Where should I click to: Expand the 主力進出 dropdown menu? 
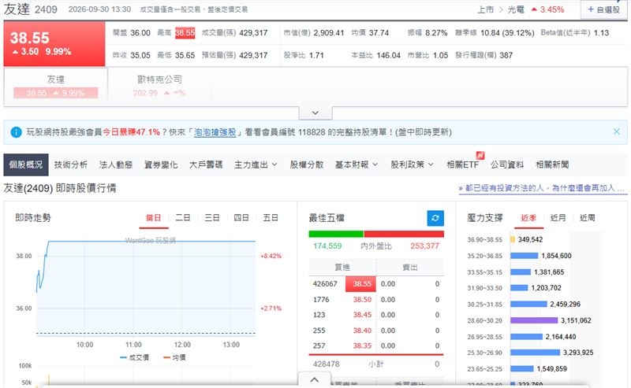tap(256, 164)
